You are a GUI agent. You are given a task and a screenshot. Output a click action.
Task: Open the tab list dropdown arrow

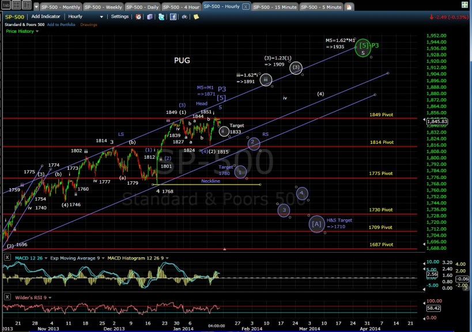[36, 6]
